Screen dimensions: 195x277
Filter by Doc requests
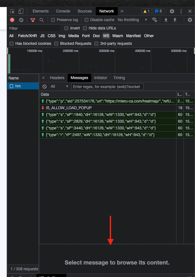click(x=96, y=36)
